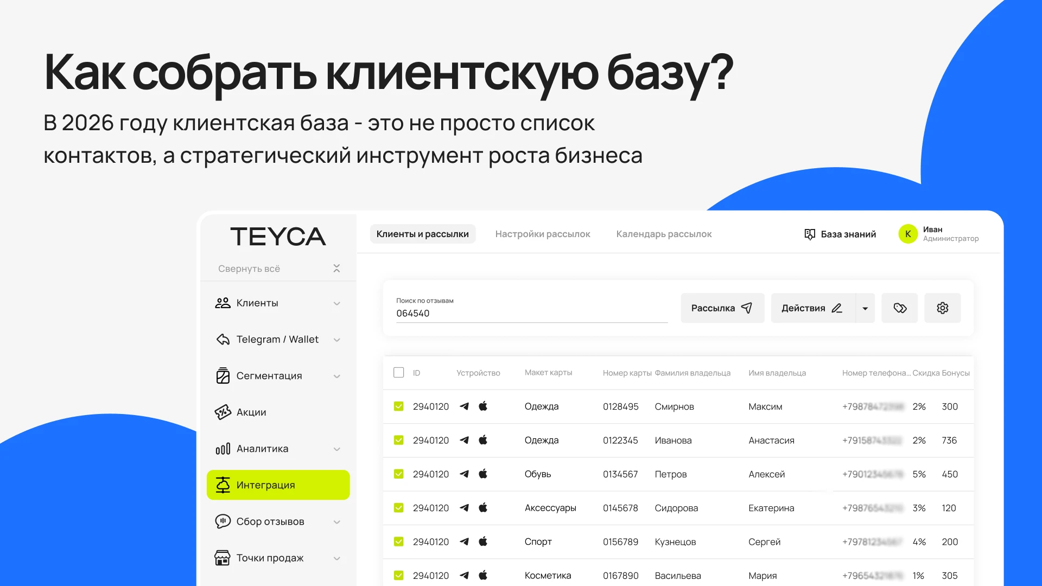1042x586 pixels.
Task: Uncheck the checkbox in the Петров row
Action: click(x=399, y=474)
